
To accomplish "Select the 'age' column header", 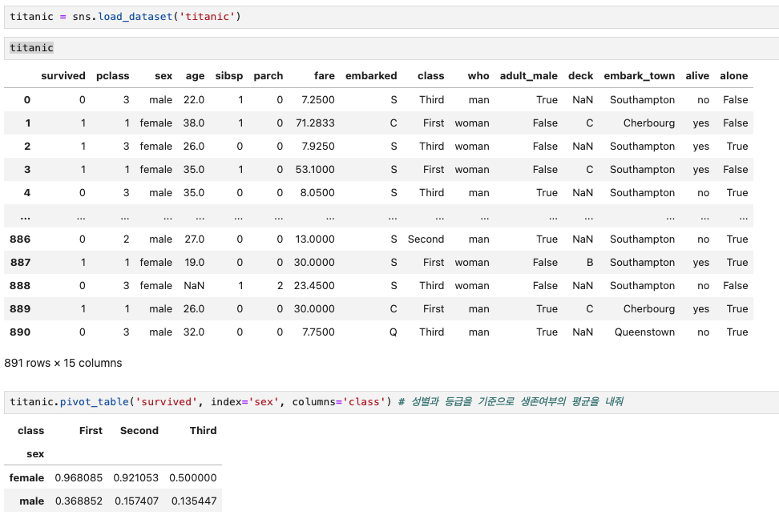I will click(x=195, y=76).
